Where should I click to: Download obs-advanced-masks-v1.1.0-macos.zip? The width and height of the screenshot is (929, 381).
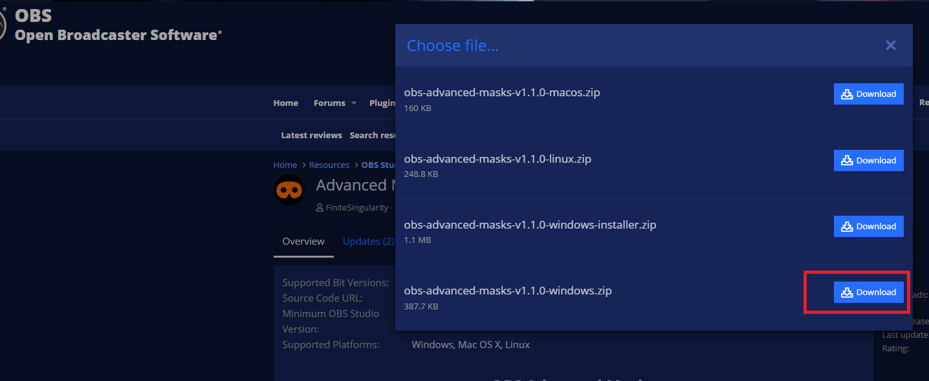pos(868,94)
